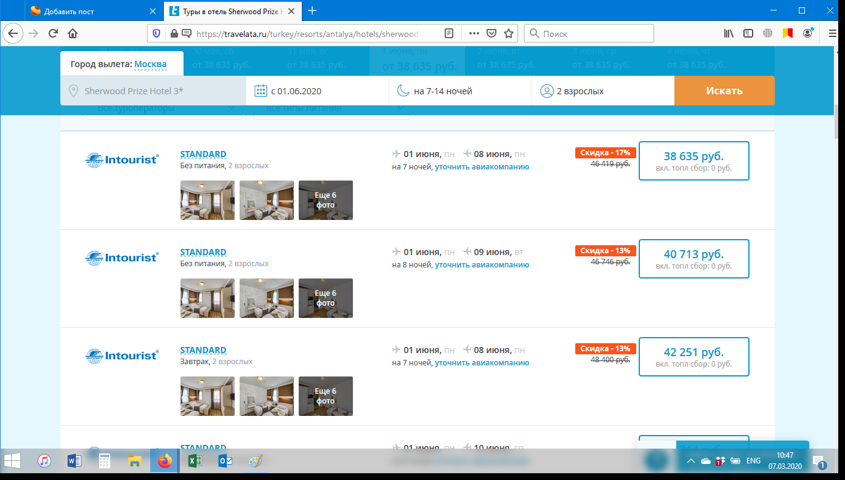The image size is (845, 480).
Task: Change departure city 'Москва'
Action: tap(150, 64)
